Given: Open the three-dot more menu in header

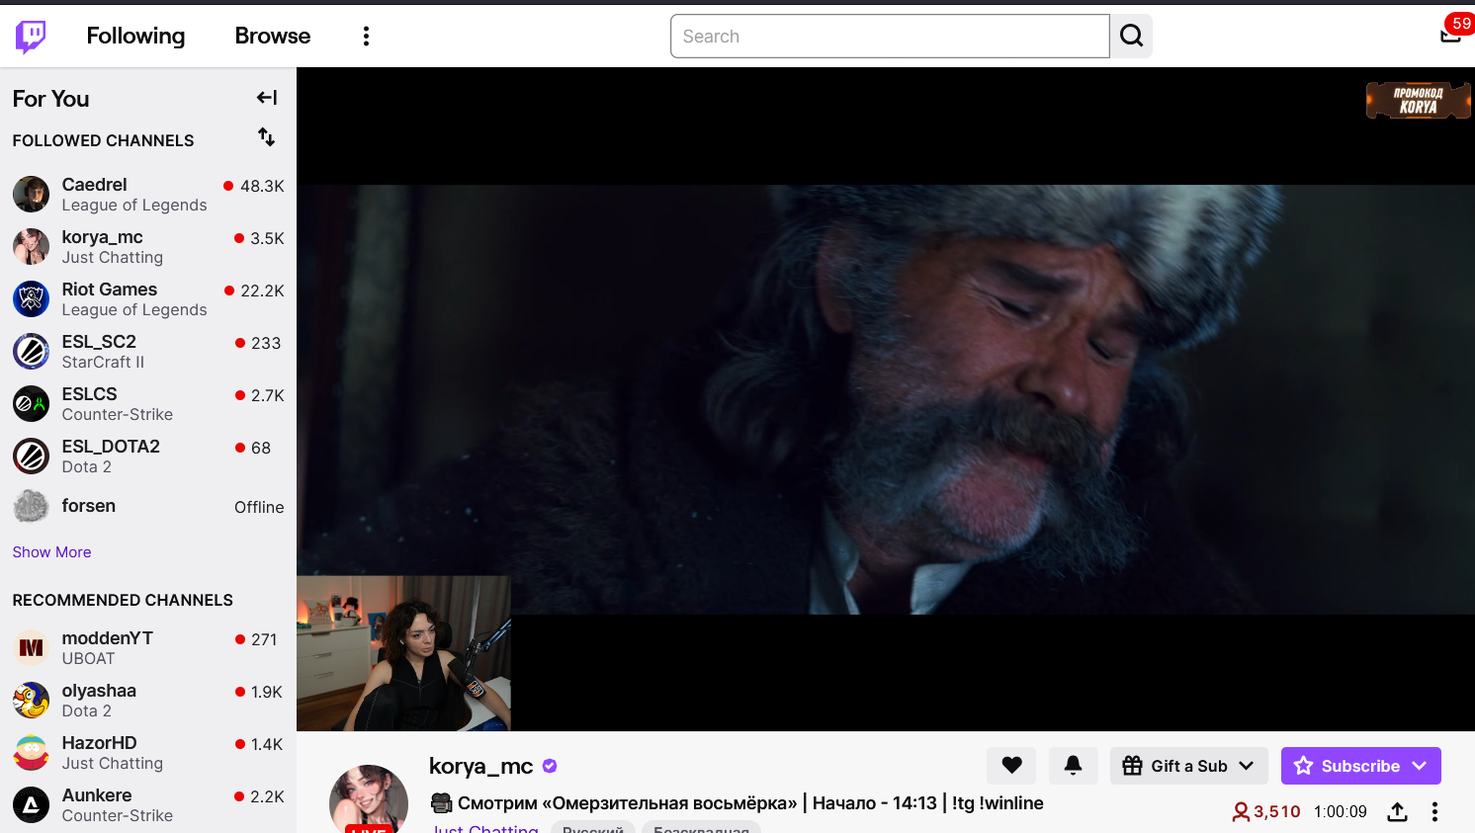Looking at the screenshot, I should pos(366,37).
